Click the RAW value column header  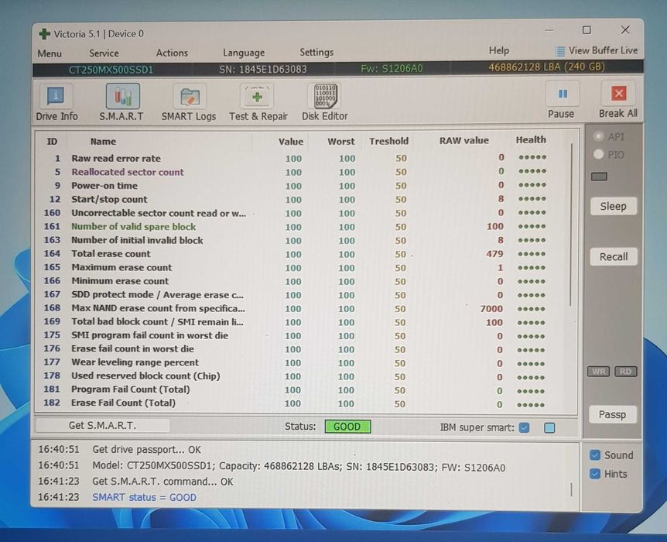pos(464,140)
